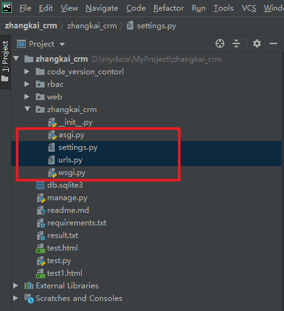Screen dimensions: 284x311
Task: Expand the code_version_contorl folder
Action: [27, 72]
